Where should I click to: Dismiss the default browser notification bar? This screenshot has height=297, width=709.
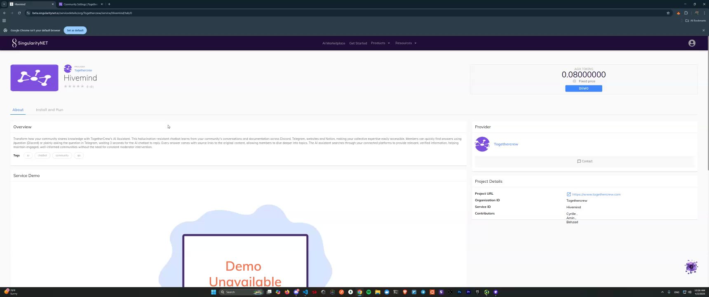pos(704,30)
